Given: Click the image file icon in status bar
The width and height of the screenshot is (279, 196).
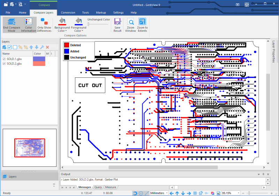Looking at the screenshot, I should point(219,193).
